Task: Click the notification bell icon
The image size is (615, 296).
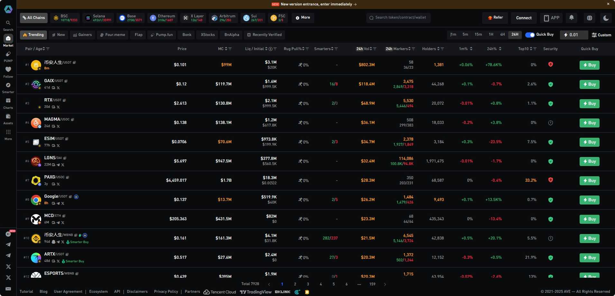Action: (x=571, y=18)
